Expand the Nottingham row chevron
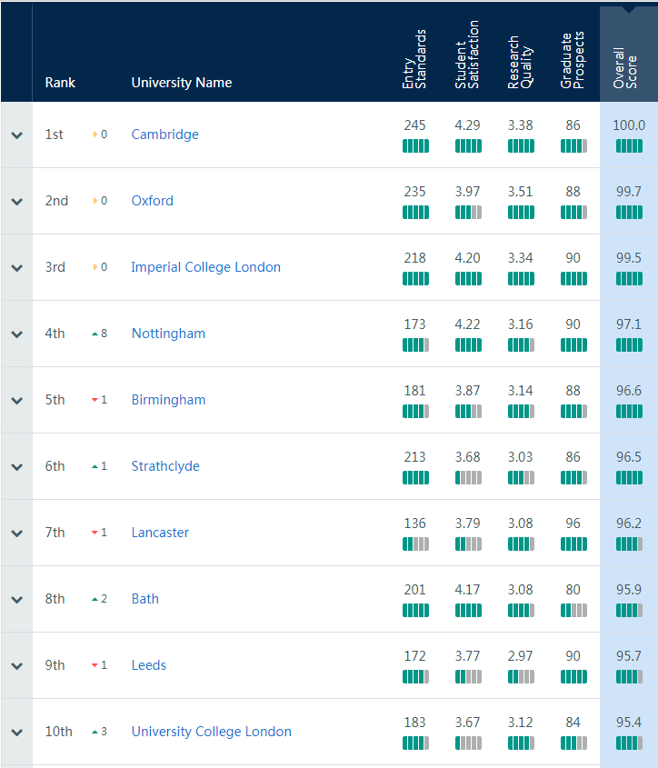 click(17, 334)
